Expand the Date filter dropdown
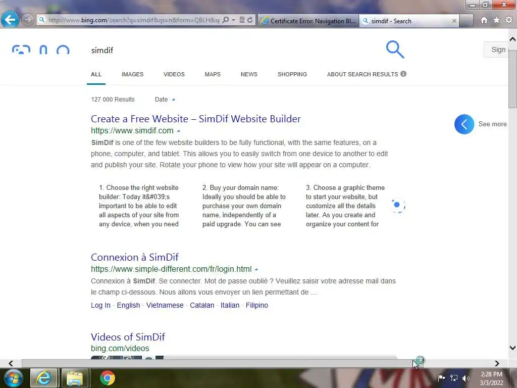This screenshot has height=388, width=517. coord(165,100)
